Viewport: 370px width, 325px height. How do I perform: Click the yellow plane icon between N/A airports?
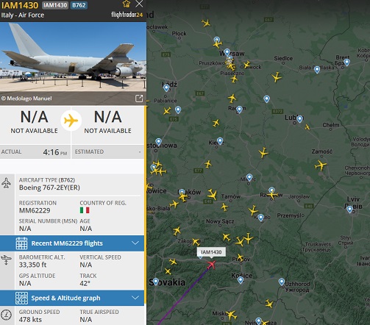[71, 121]
